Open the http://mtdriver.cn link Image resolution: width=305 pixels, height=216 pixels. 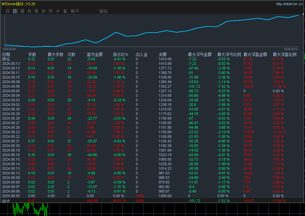[x=289, y=4]
